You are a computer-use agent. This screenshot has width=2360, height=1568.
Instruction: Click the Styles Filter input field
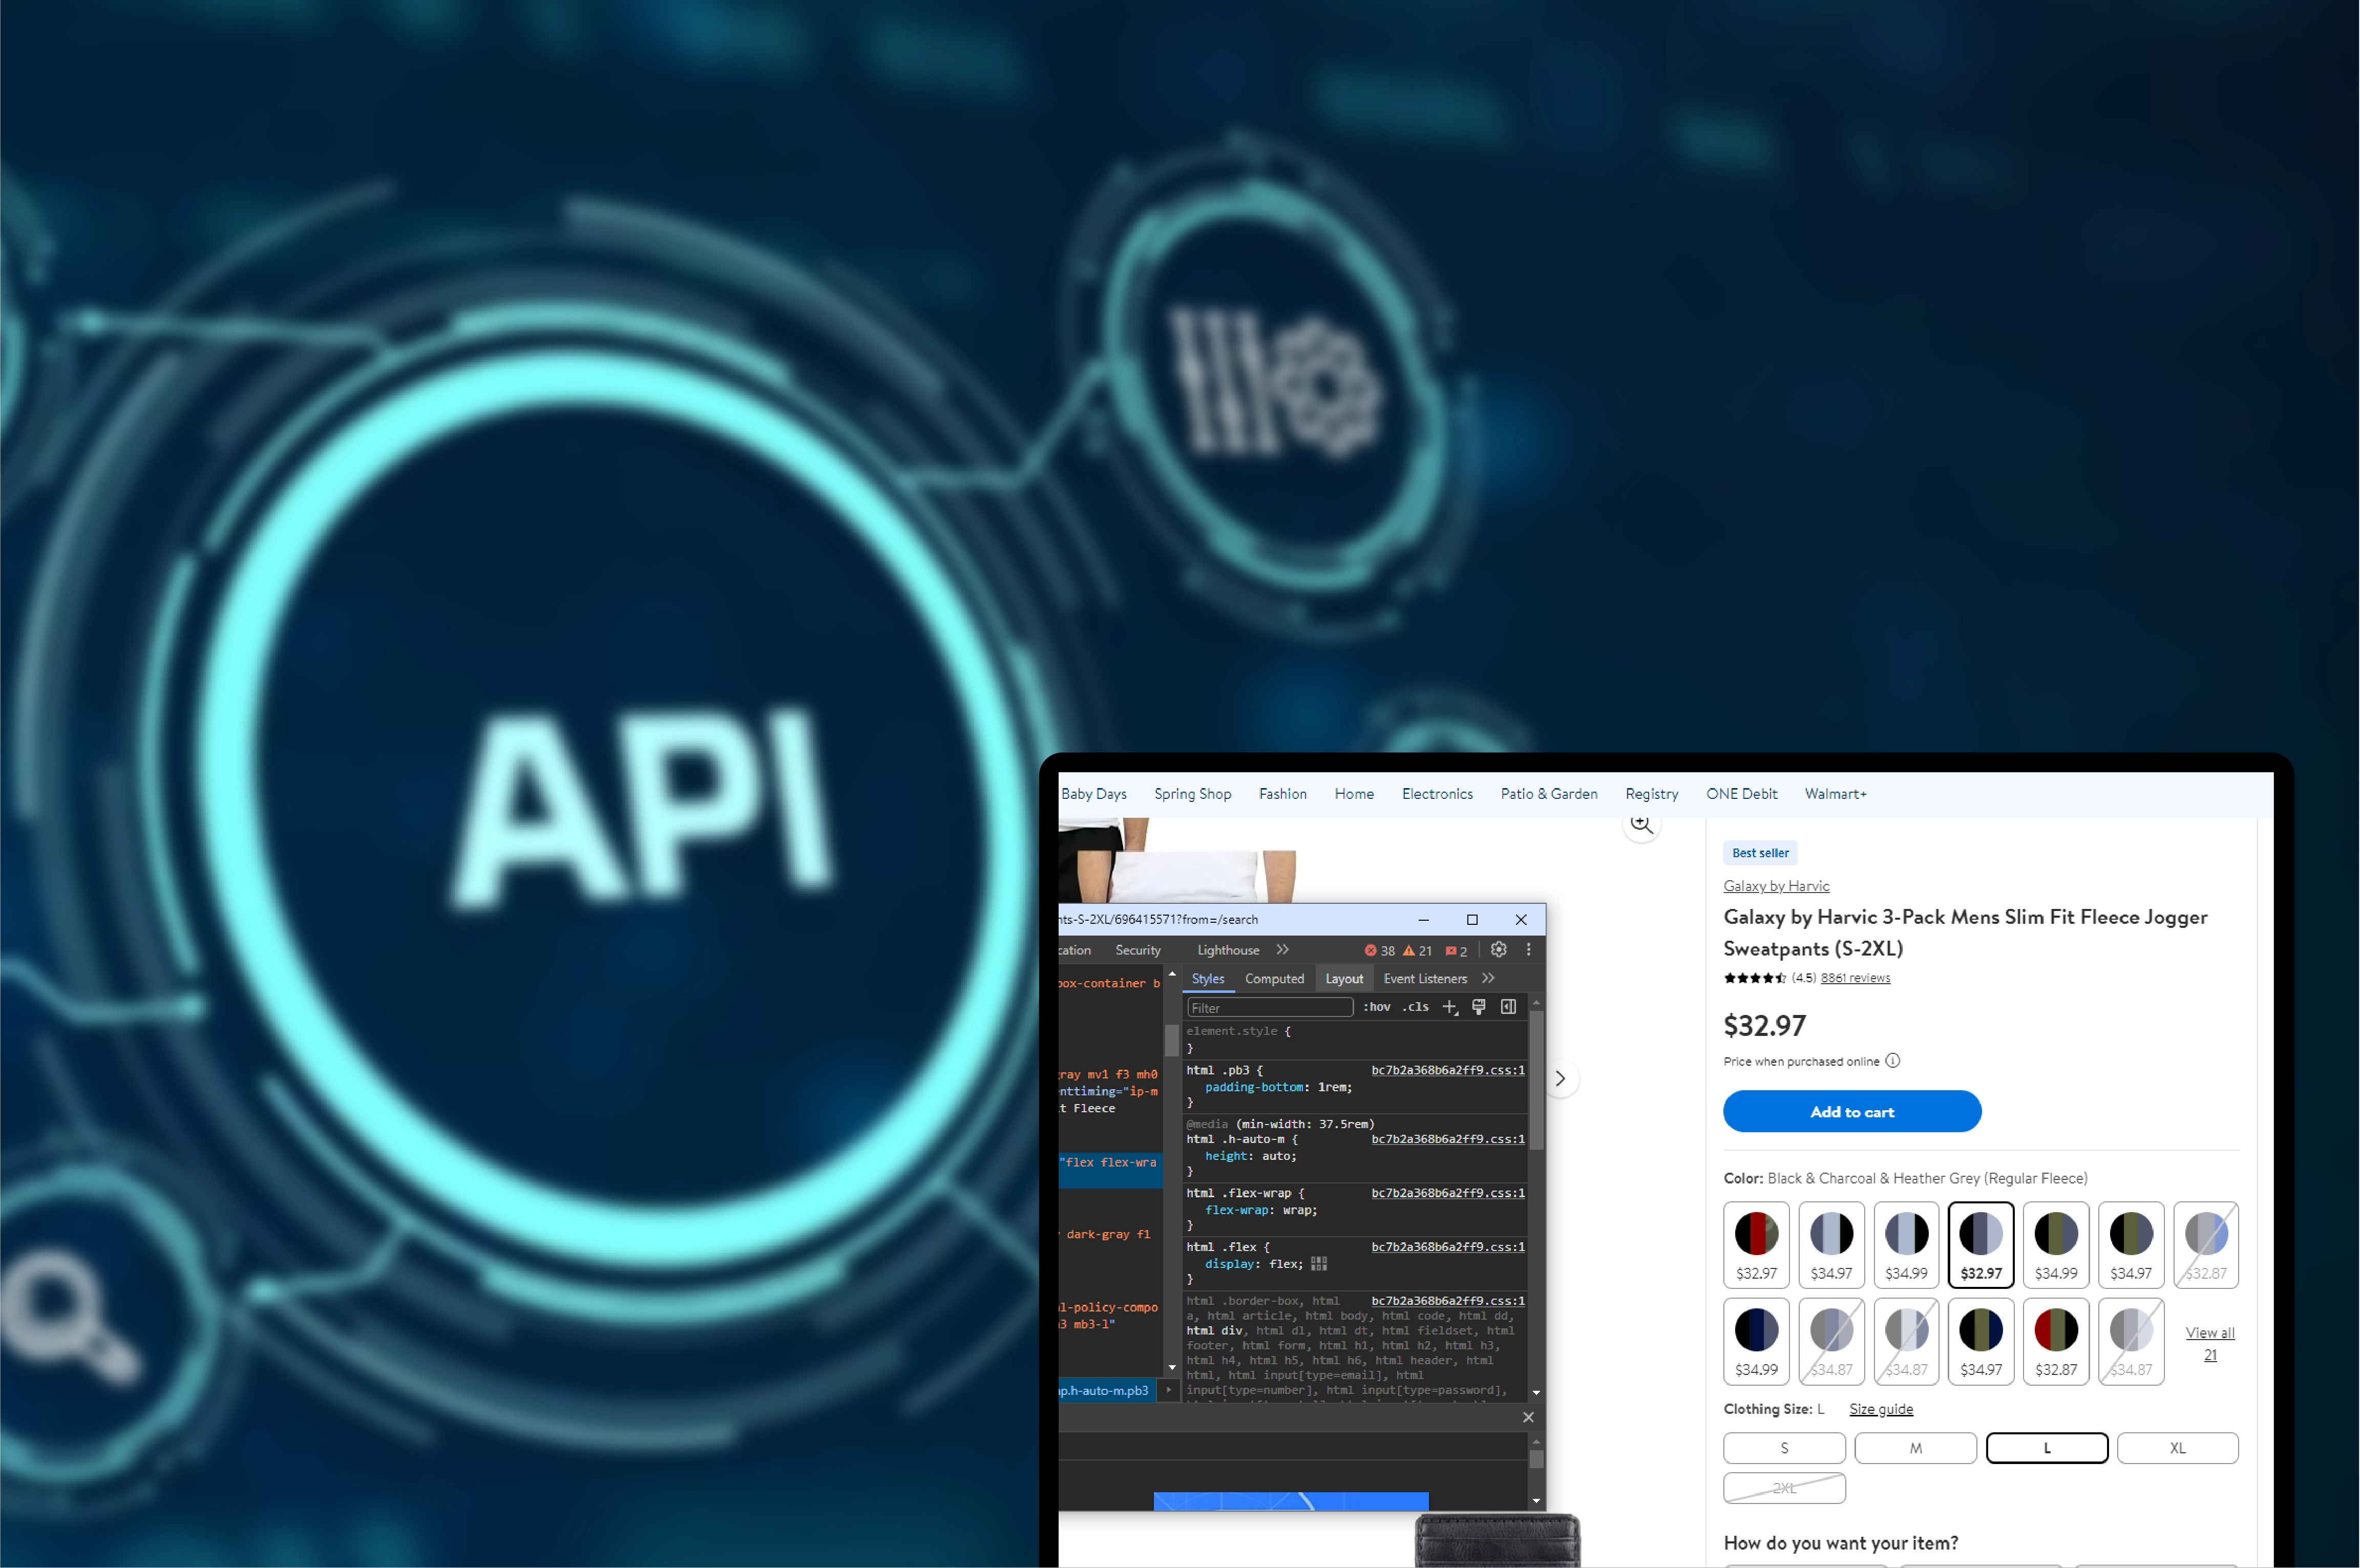[x=1270, y=1007]
